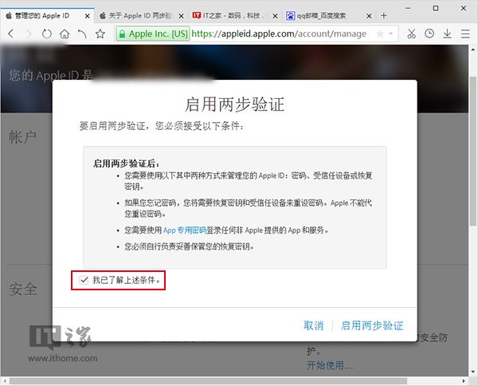This screenshot has height=386, width=478.
Task: Click 启用两步验证 confirm button
Action: click(x=372, y=325)
